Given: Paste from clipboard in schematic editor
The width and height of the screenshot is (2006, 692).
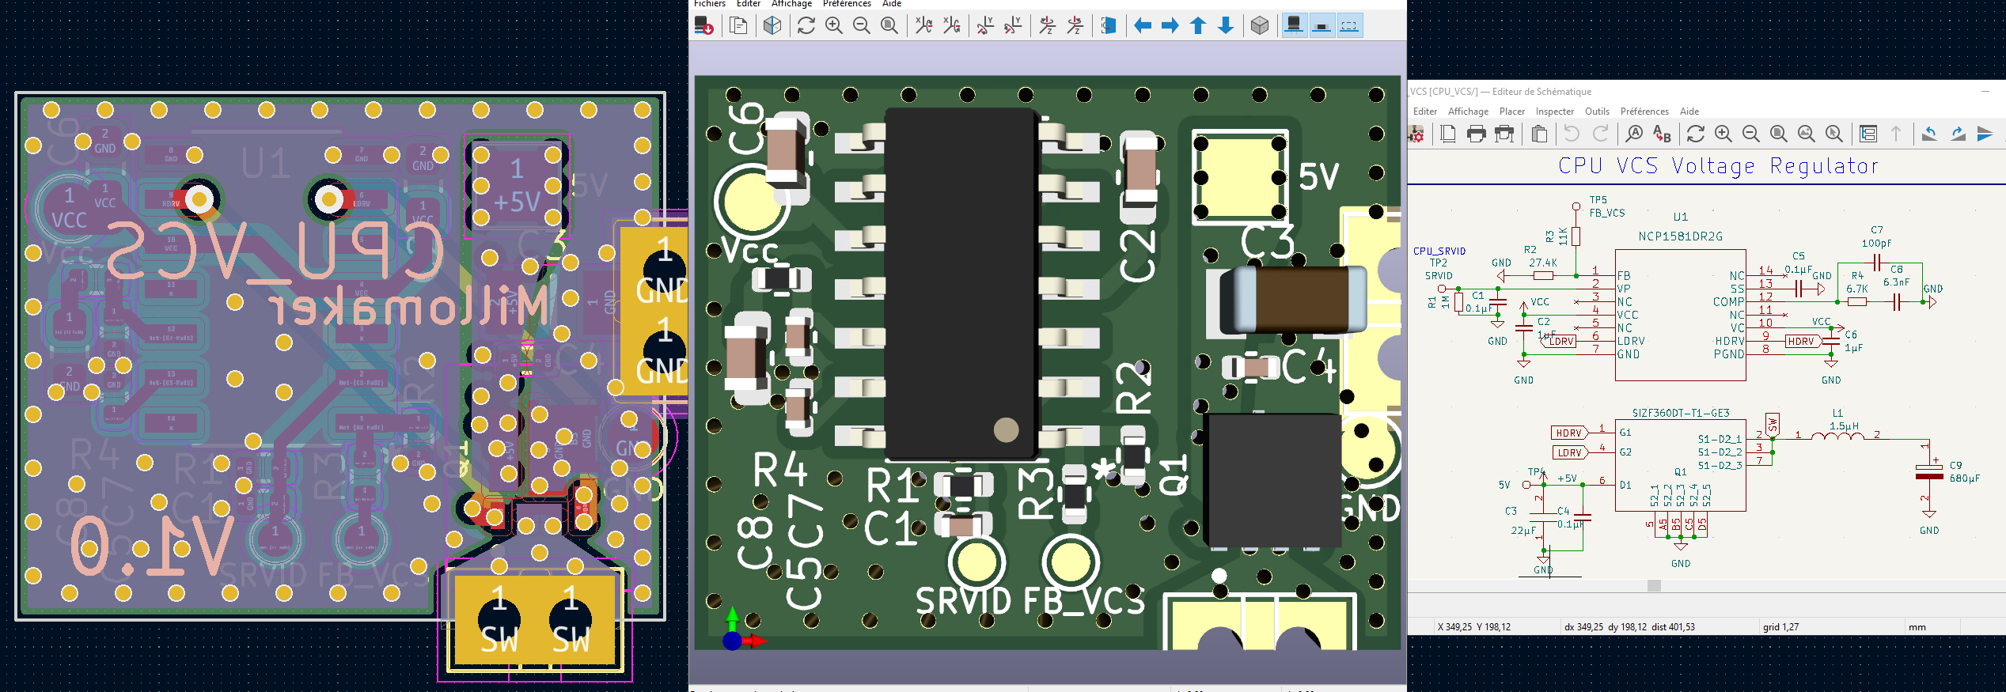Looking at the screenshot, I should 1538,134.
